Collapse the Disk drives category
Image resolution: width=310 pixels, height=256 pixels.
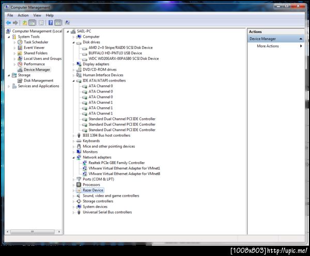click(73, 42)
